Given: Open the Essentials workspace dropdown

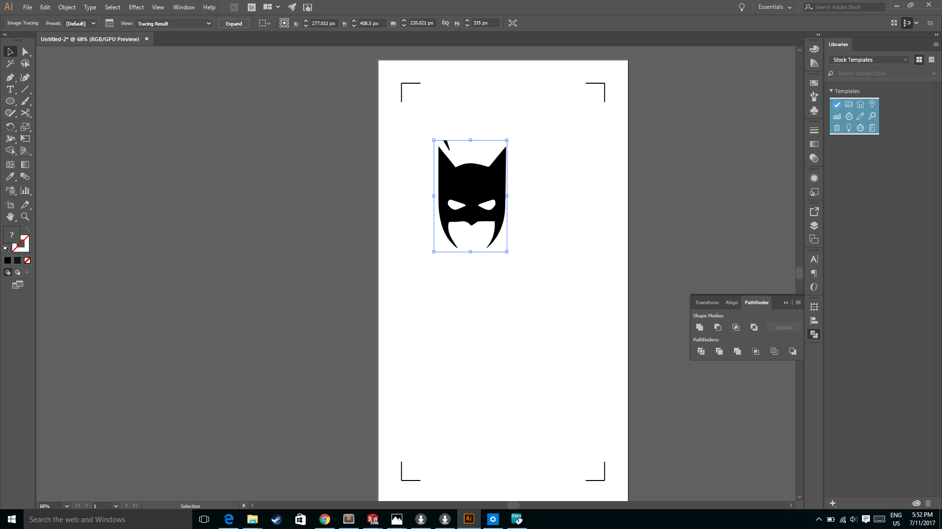Looking at the screenshot, I should point(775,7).
